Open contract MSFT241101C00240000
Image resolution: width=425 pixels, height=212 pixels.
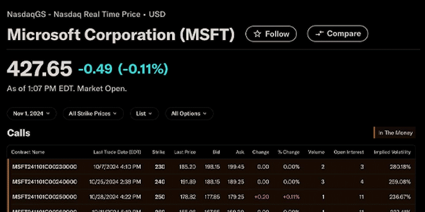[x=44, y=180]
